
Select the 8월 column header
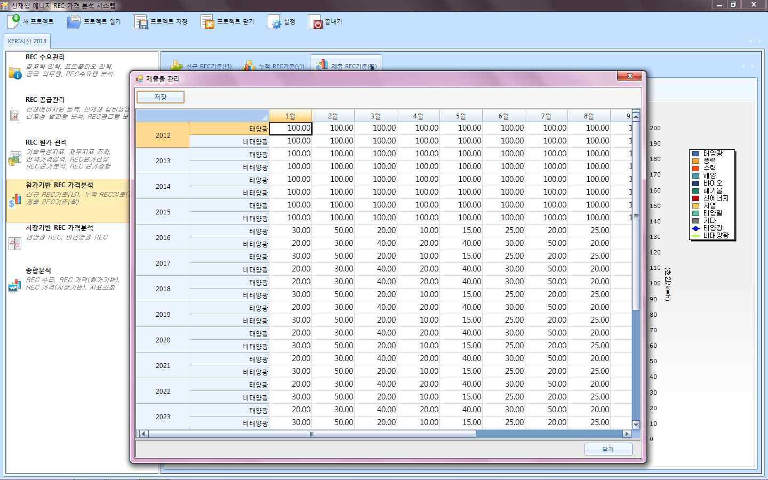[589, 116]
